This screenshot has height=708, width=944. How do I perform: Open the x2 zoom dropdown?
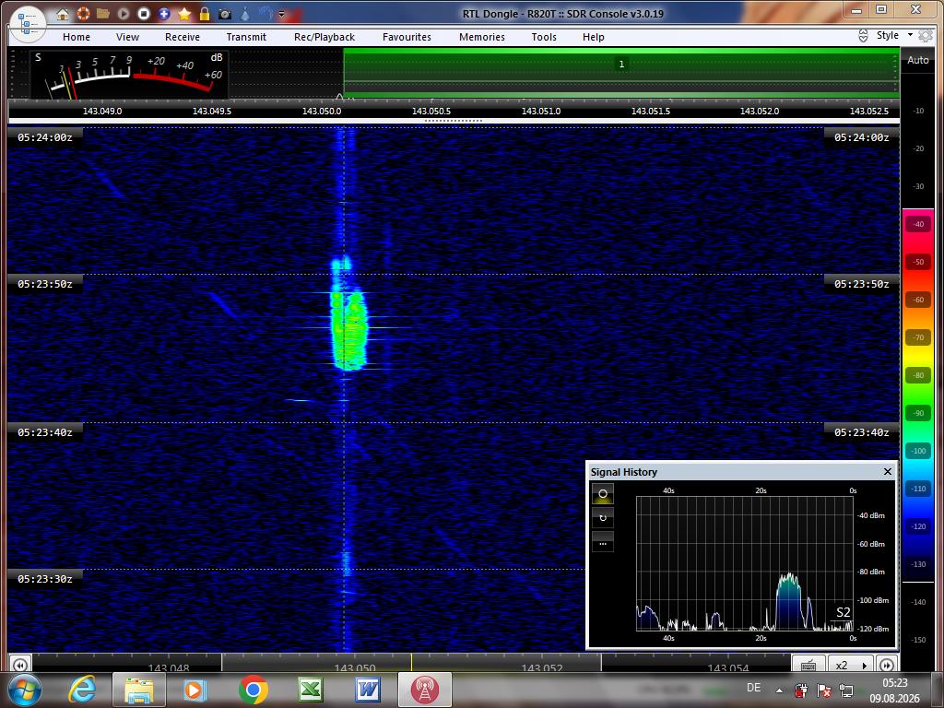[851, 665]
